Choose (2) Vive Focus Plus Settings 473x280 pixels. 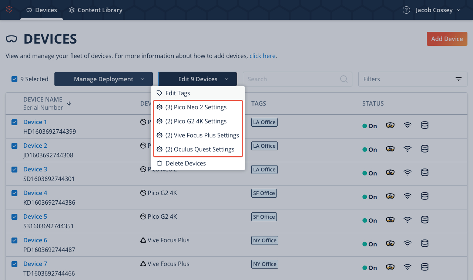coord(198,136)
